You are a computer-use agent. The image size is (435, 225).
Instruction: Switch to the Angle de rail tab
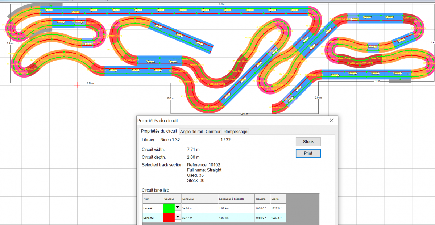pos(192,132)
